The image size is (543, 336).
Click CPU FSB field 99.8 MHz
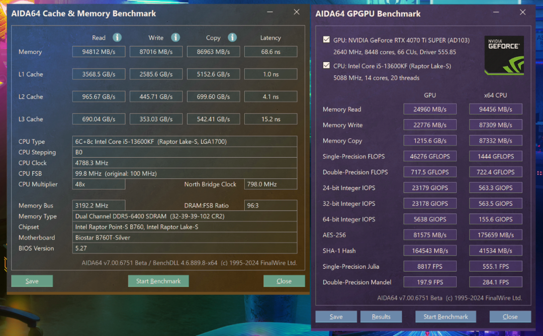tap(185, 173)
